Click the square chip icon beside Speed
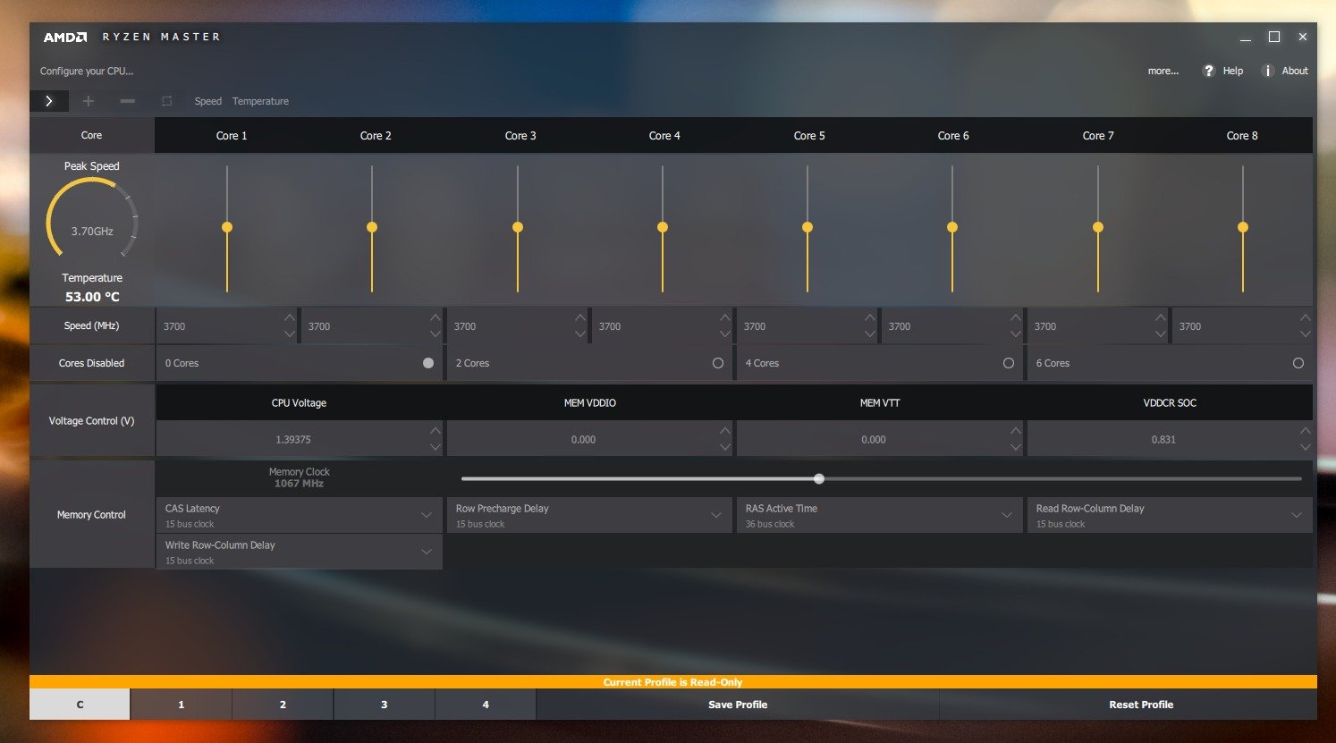 click(x=166, y=101)
